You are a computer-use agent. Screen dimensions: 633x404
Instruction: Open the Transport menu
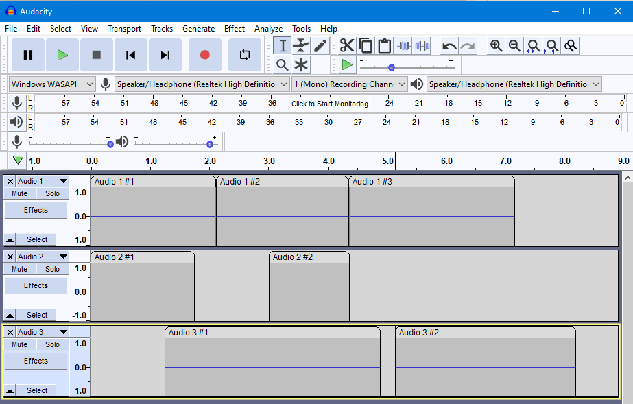124,29
